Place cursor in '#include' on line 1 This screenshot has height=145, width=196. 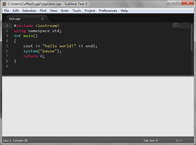pyautogui.click(x=23, y=26)
